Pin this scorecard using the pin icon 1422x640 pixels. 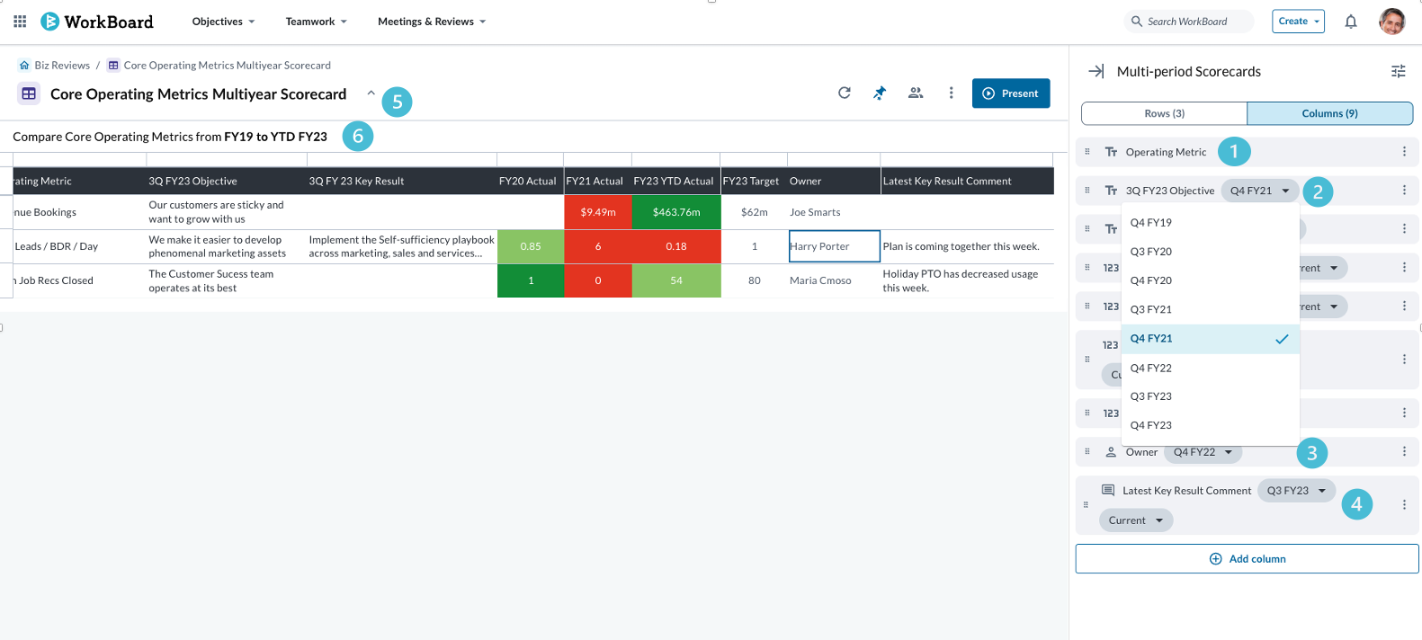coord(880,93)
